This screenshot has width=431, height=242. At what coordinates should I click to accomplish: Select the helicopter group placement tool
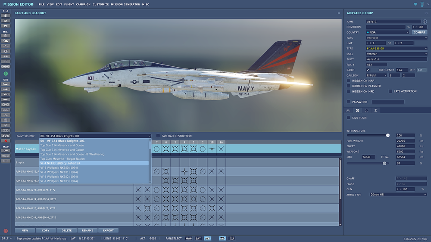[6, 89]
